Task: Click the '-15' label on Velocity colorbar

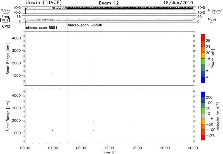Action: tap(210, 119)
